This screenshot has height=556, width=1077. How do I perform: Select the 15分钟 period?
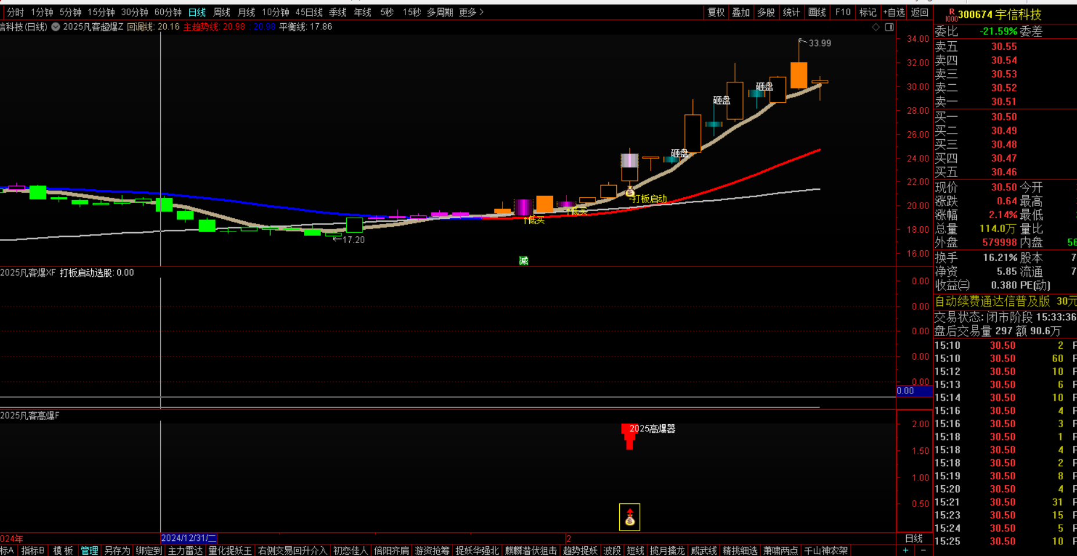tap(101, 12)
